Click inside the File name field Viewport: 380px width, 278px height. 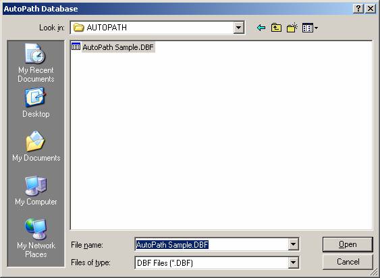click(x=211, y=244)
